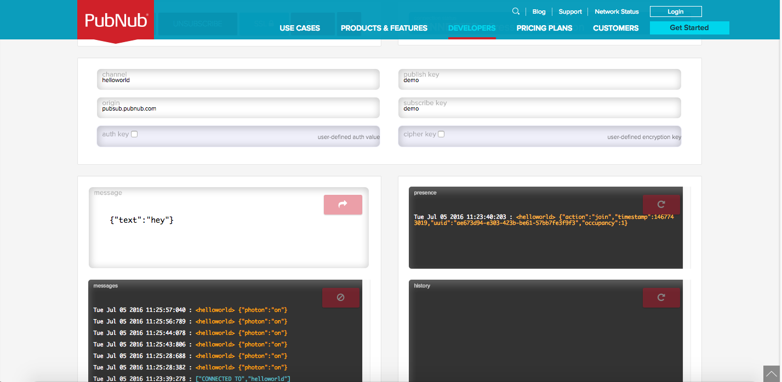
Task: Click the Login button
Action: [x=675, y=11]
